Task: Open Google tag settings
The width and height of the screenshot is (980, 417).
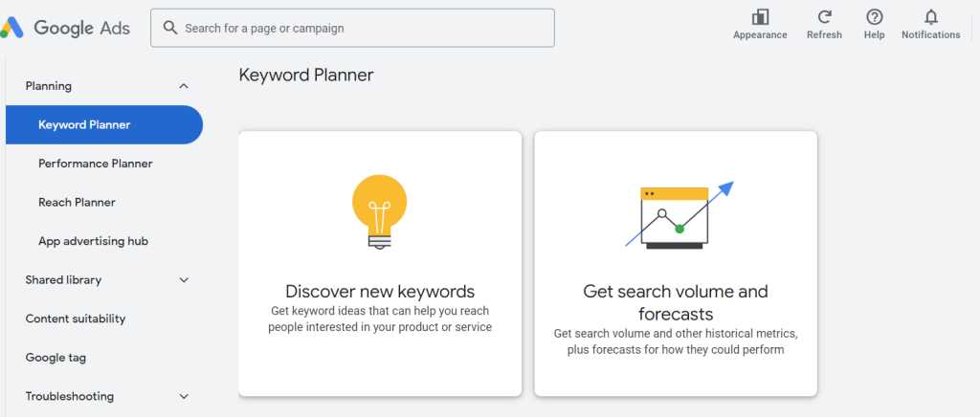Action: tap(56, 358)
